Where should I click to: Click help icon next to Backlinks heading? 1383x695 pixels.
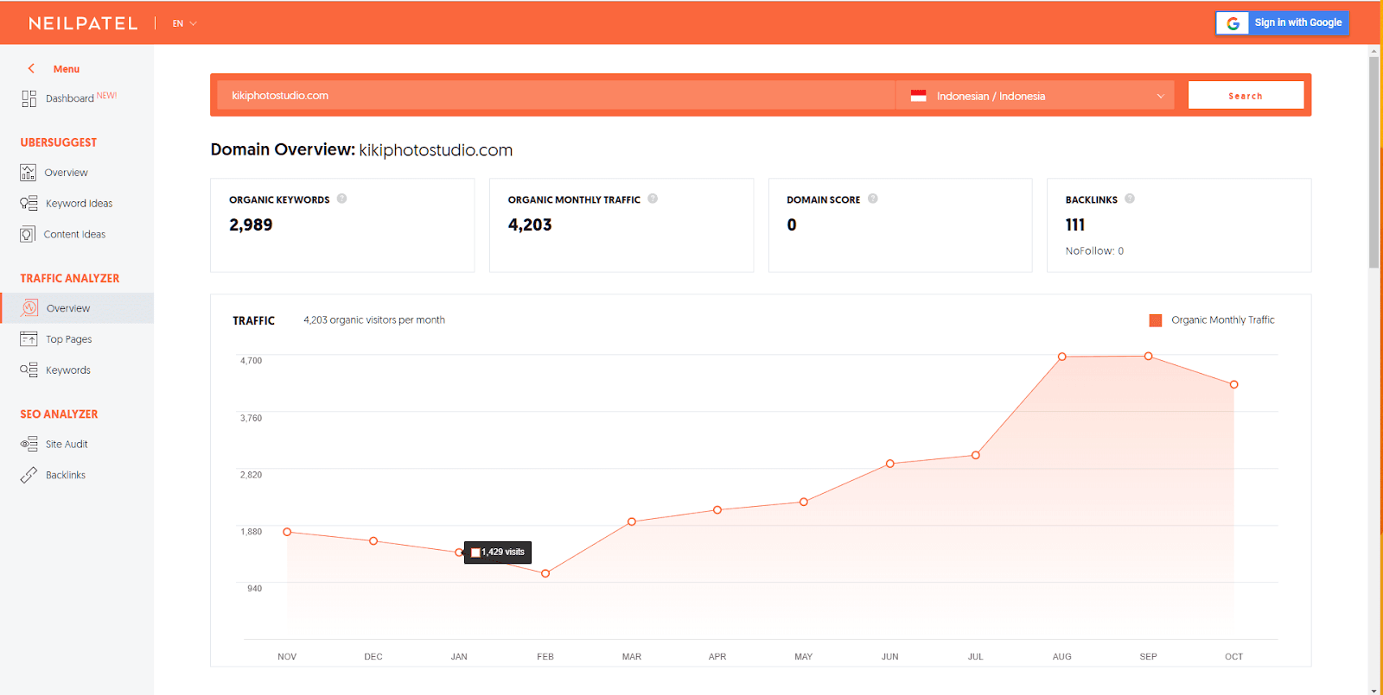(x=1130, y=199)
